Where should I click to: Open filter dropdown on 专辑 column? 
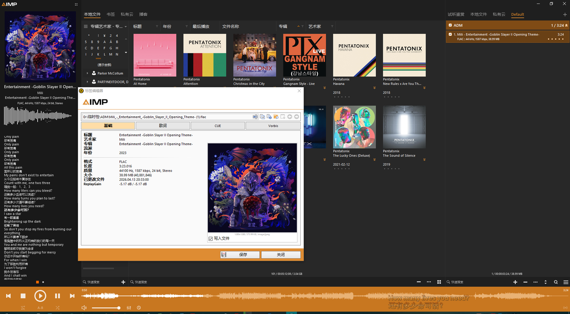pyautogui.click(x=303, y=27)
